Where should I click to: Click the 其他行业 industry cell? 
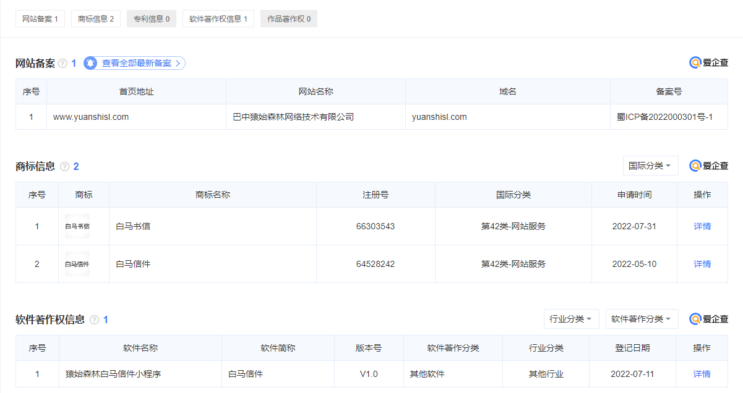[x=546, y=374]
